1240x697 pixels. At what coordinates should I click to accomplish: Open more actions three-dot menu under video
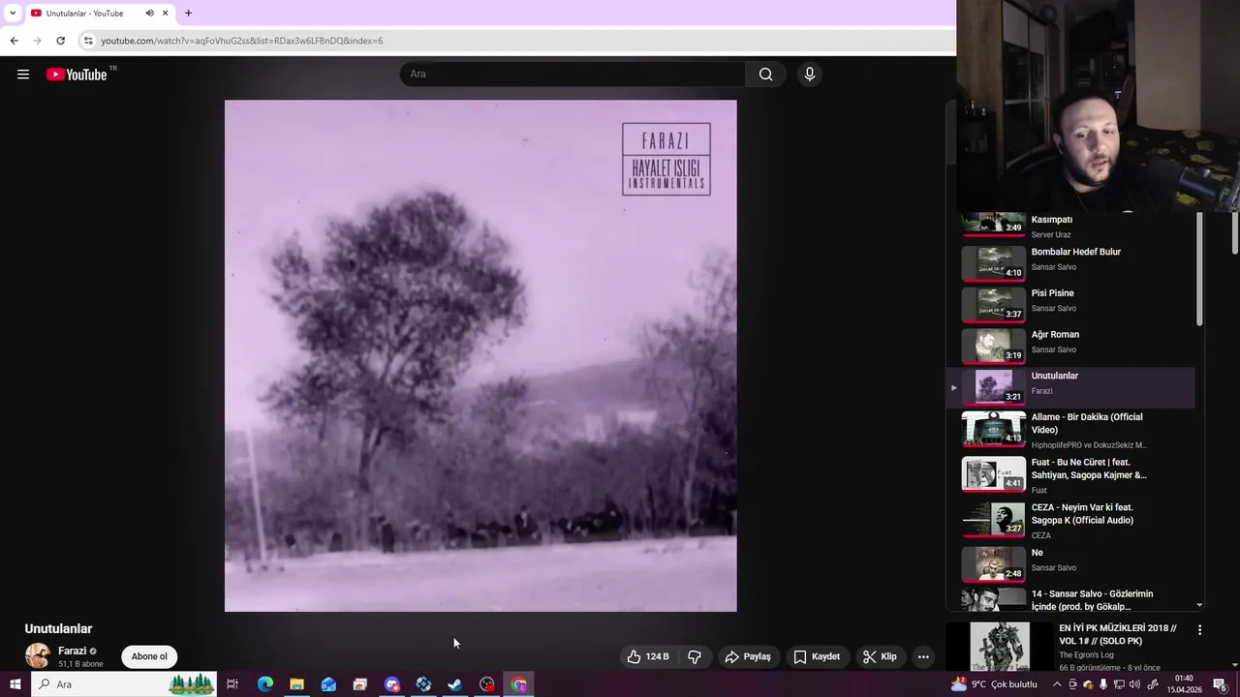click(923, 656)
